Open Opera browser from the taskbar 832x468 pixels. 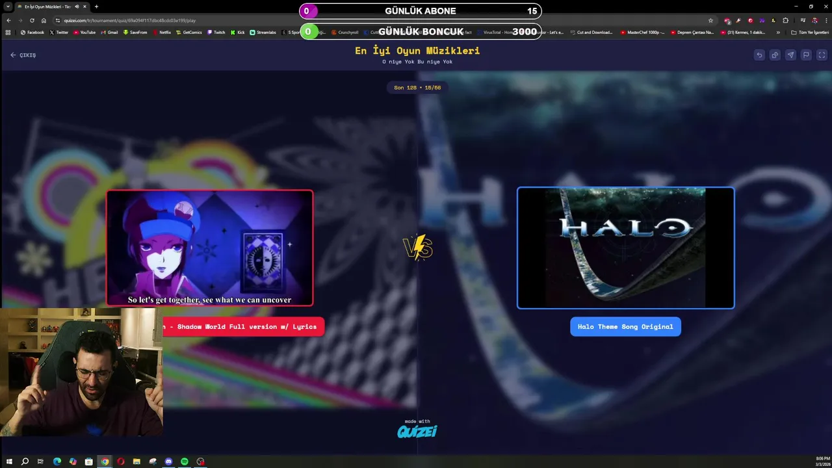120,461
